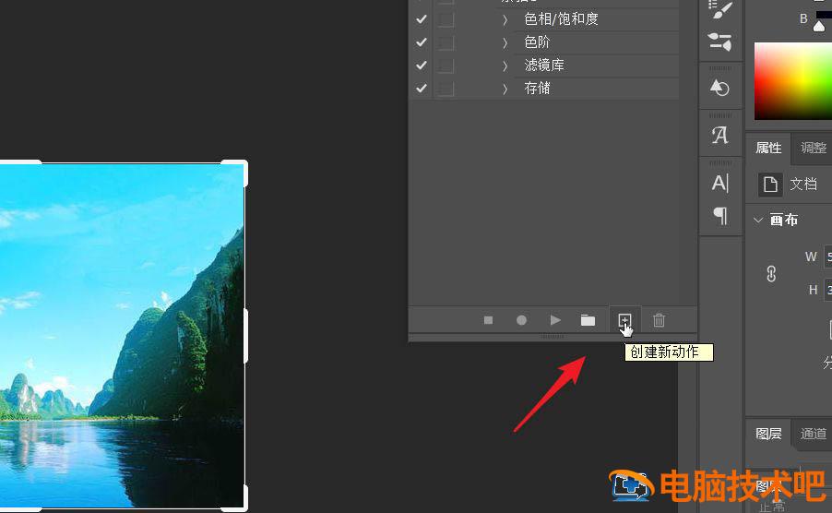The image size is (832, 513).
Task: Toggle the dialog box for 滤镜库
Action: pyautogui.click(x=446, y=66)
